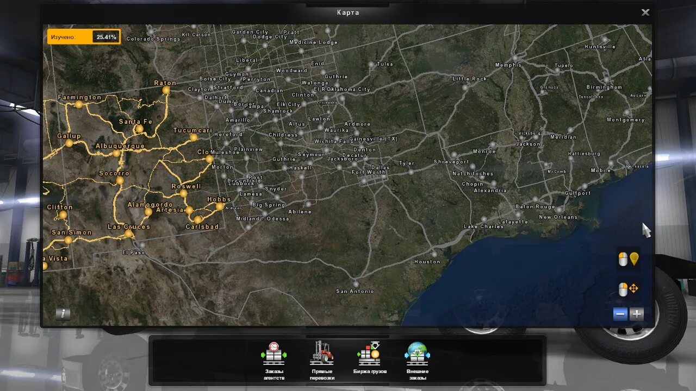Image resolution: width=696 pixels, height=391 pixels.
Task: Select the Gallup city marker
Action: [69, 143]
